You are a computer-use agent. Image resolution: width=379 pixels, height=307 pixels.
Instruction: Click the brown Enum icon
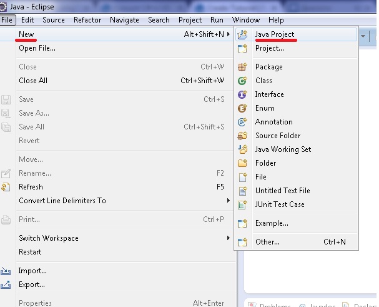tap(242, 108)
